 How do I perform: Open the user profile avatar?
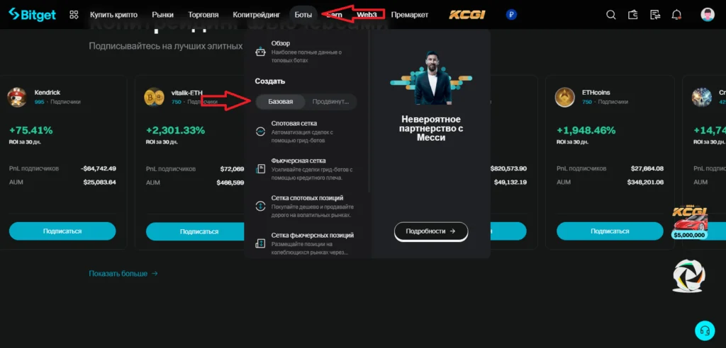tap(707, 14)
